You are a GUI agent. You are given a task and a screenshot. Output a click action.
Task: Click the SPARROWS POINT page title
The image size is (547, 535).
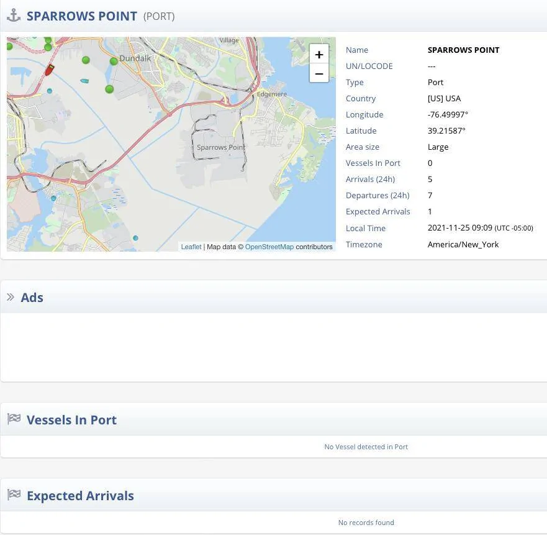81,16
